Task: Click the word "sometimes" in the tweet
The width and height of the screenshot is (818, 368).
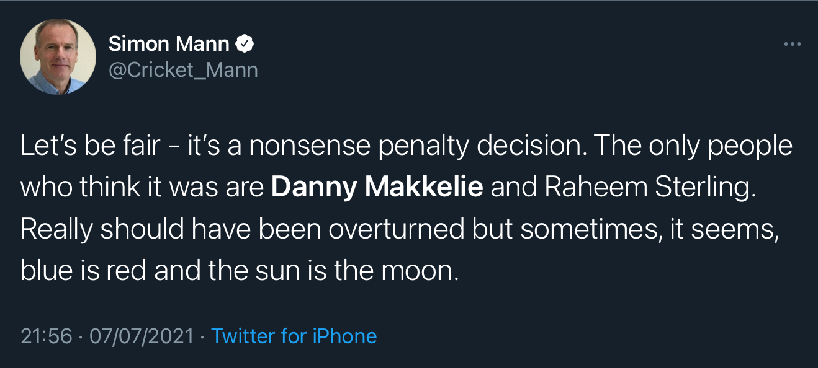Action: coord(588,229)
